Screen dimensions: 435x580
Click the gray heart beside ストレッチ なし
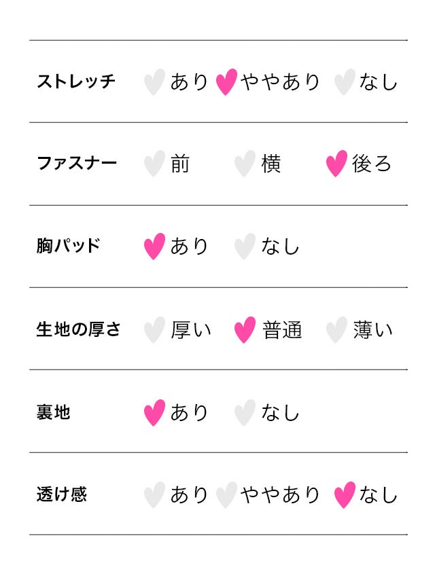[345, 82]
